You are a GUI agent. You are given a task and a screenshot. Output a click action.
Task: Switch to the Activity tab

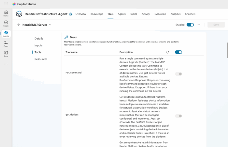point(146,14)
